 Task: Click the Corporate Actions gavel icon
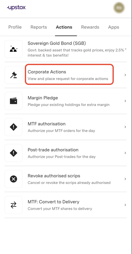click(14, 75)
